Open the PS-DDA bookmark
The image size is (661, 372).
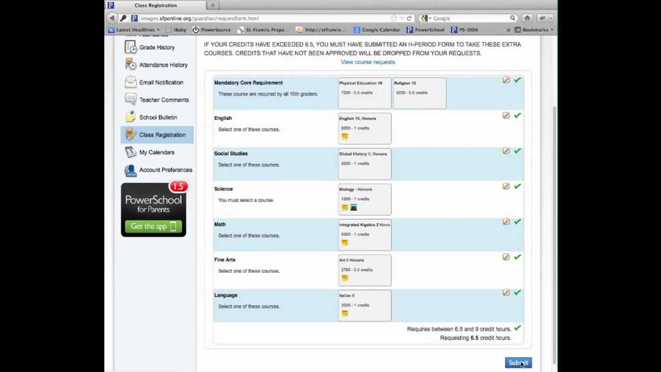[464, 30]
